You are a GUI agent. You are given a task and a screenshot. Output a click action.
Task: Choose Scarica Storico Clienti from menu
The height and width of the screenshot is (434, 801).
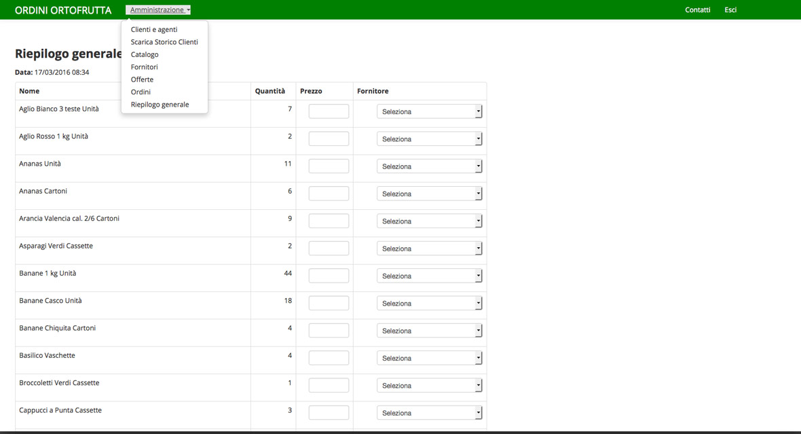pos(164,42)
